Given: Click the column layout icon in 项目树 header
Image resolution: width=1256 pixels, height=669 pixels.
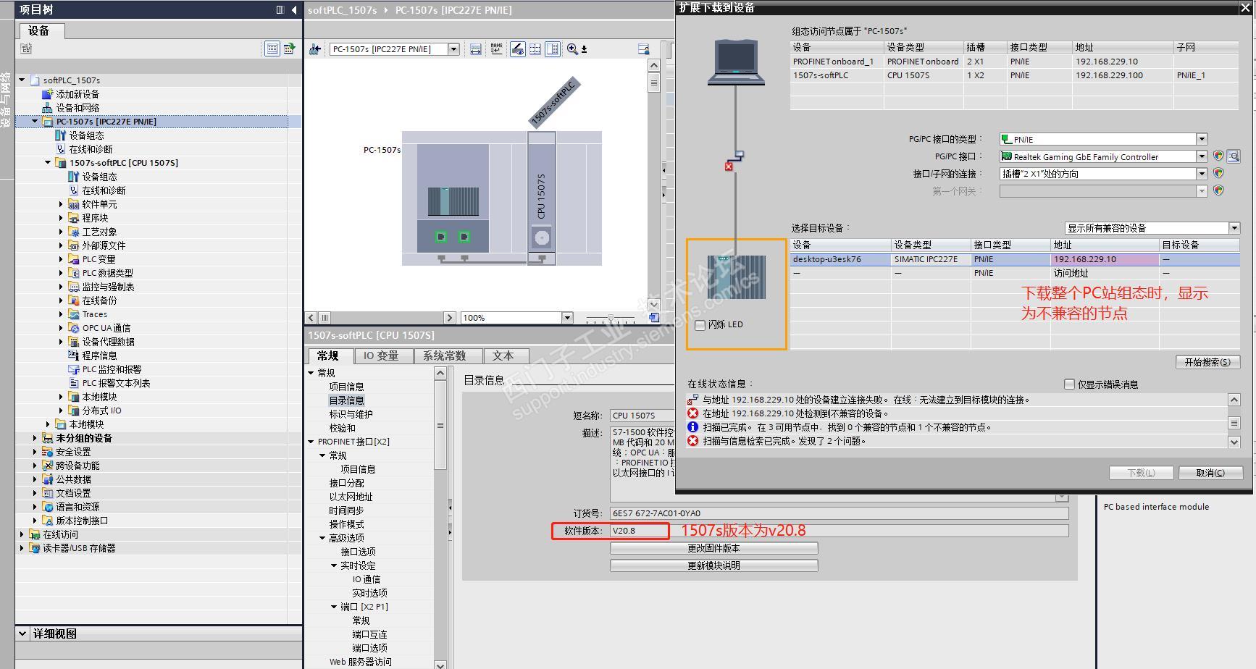Looking at the screenshot, I should pyautogui.click(x=280, y=9).
